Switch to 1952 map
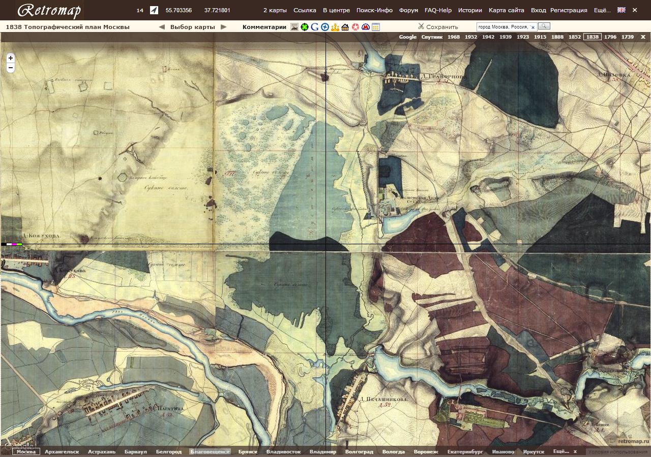The height and width of the screenshot is (457, 651). click(471, 37)
